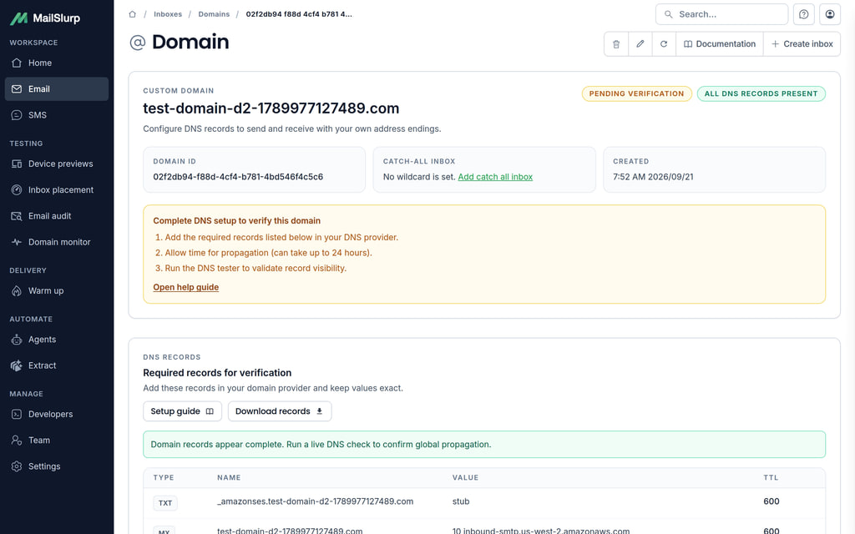This screenshot has width=855, height=534.
Task: Open Warm up page
Action: (x=56, y=290)
